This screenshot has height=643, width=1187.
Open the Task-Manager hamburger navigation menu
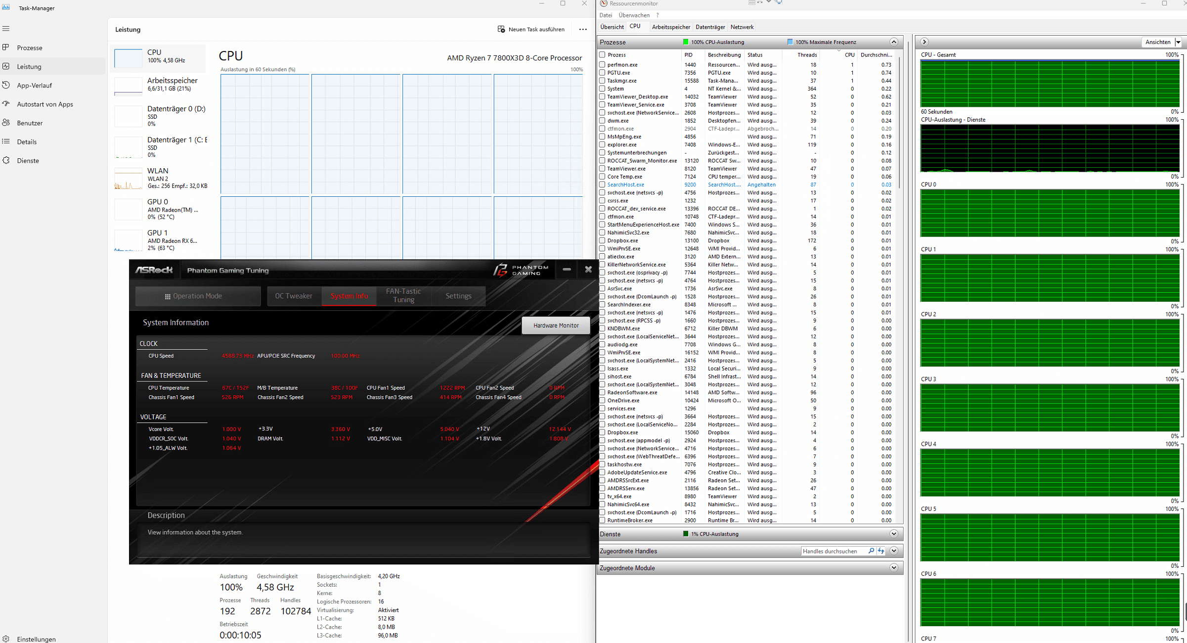pyautogui.click(x=6, y=29)
